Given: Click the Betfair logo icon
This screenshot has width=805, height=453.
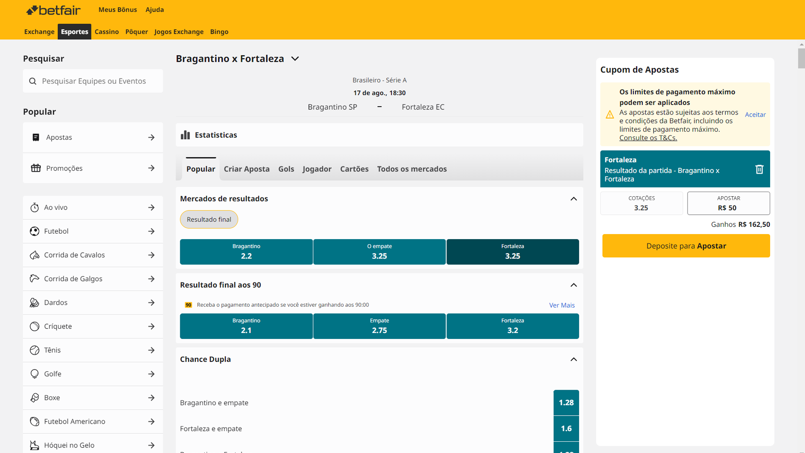Looking at the screenshot, I should tap(33, 10).
